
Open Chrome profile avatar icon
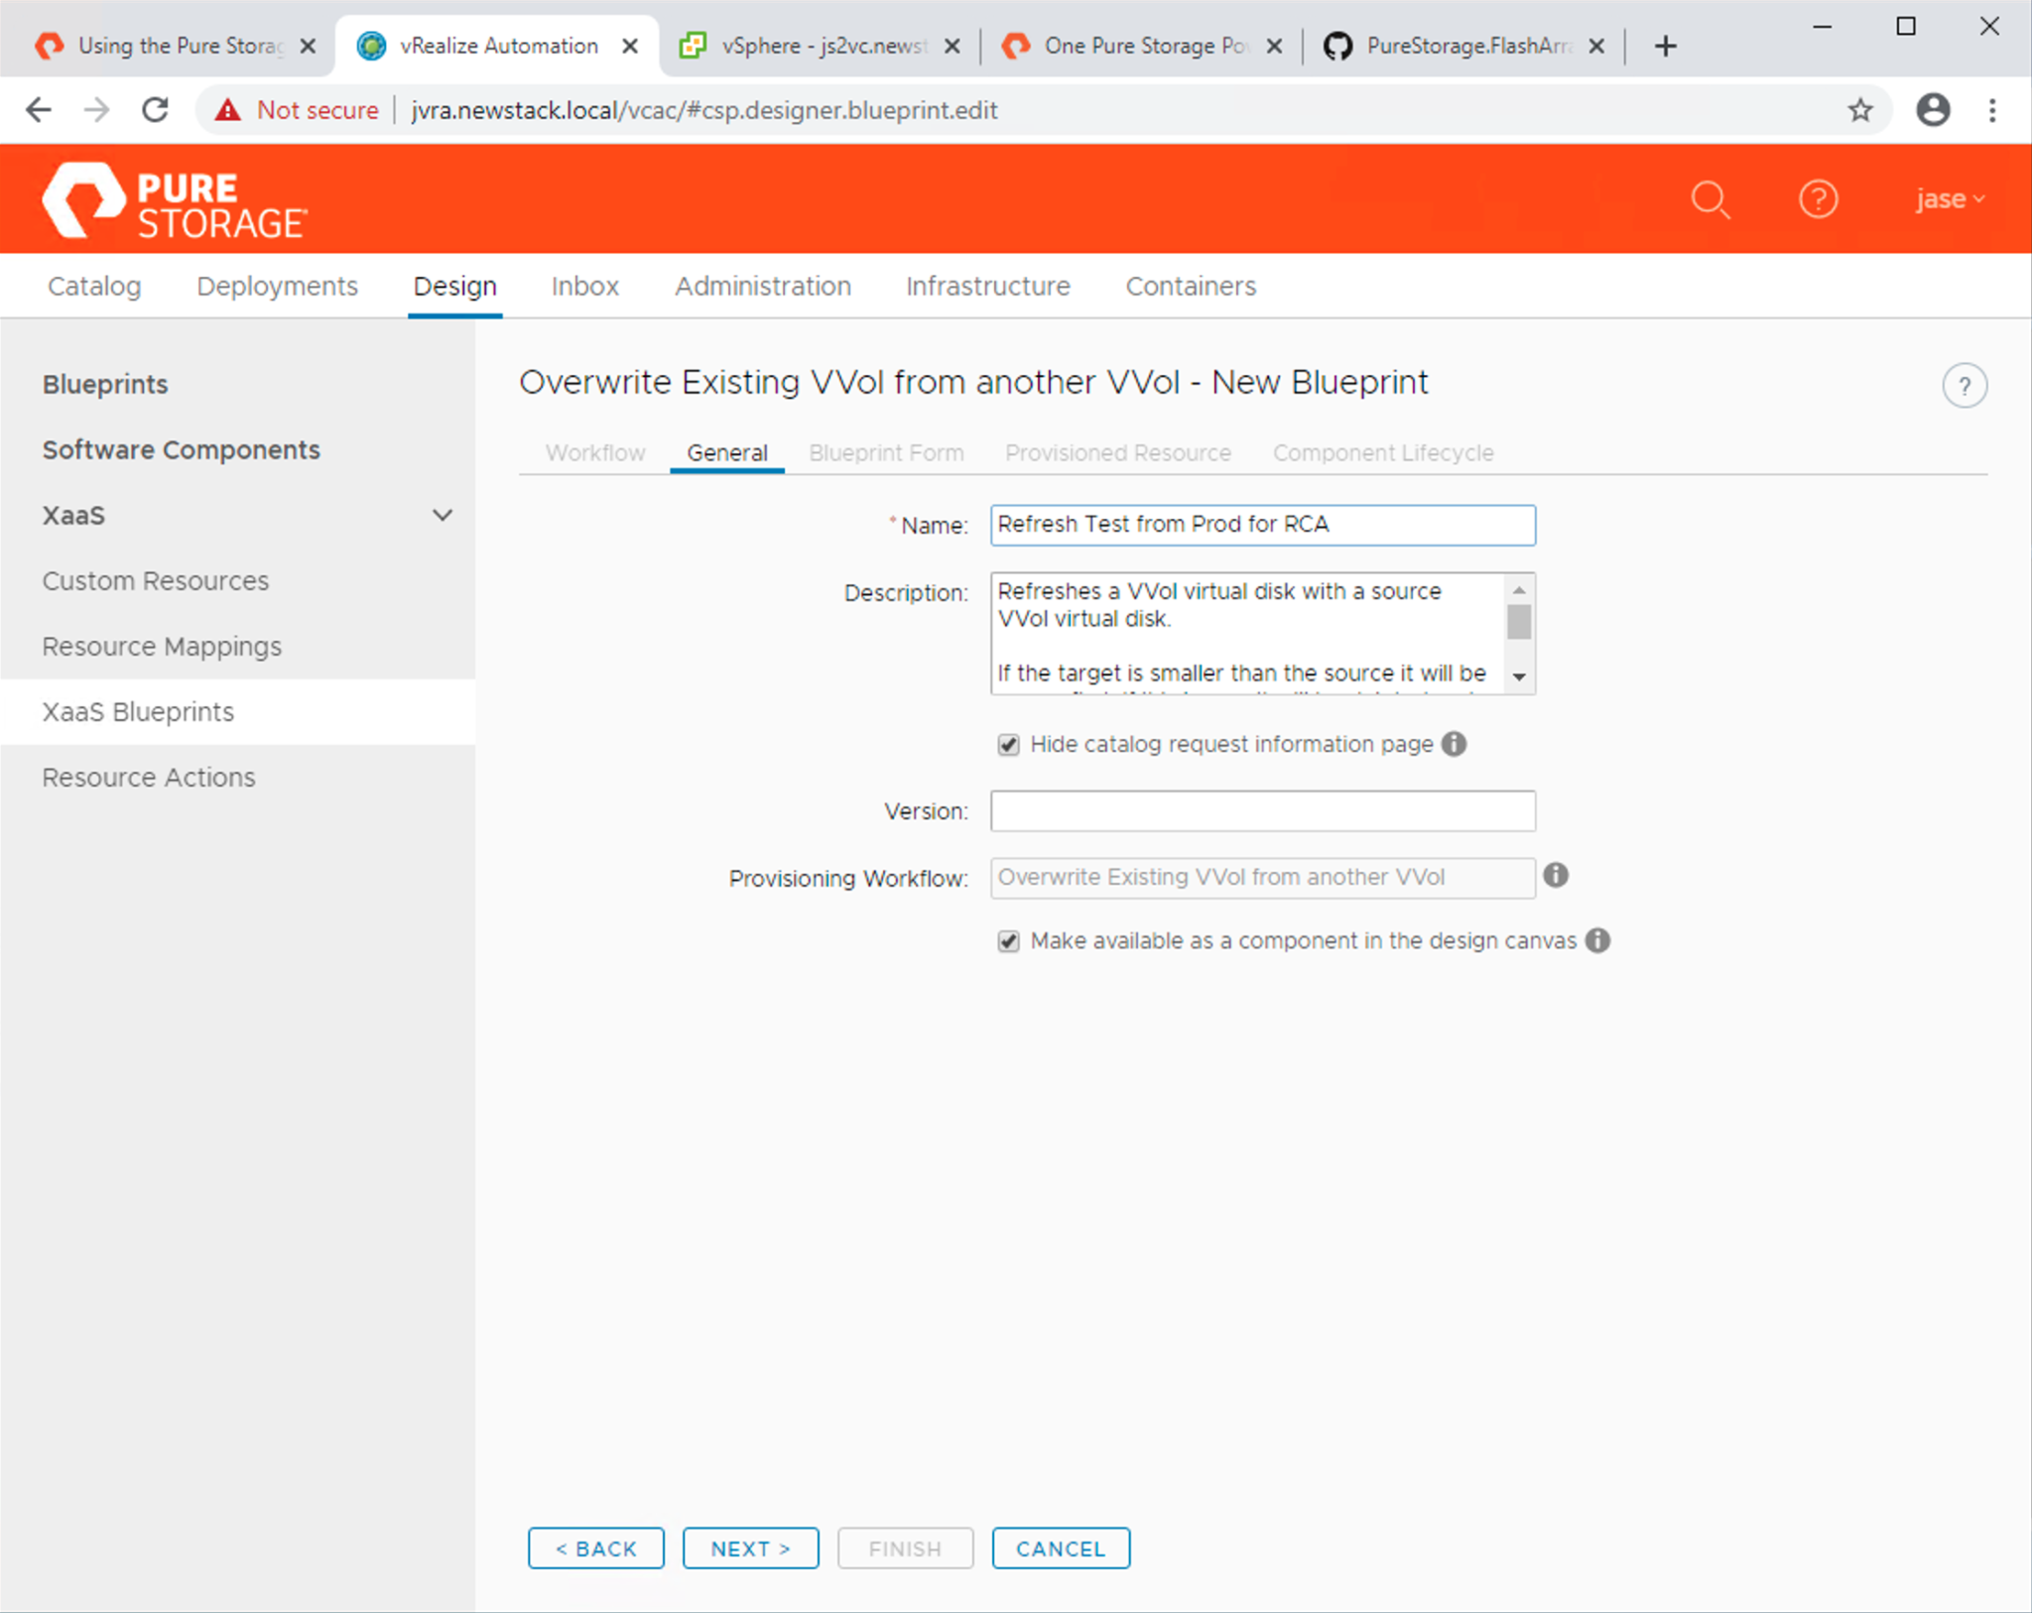click(x=1932, y=110)
